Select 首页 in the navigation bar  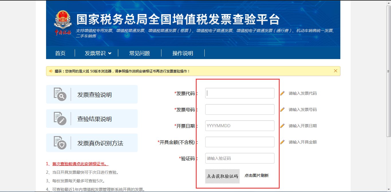pyautogui.click(x=60, y=53)
